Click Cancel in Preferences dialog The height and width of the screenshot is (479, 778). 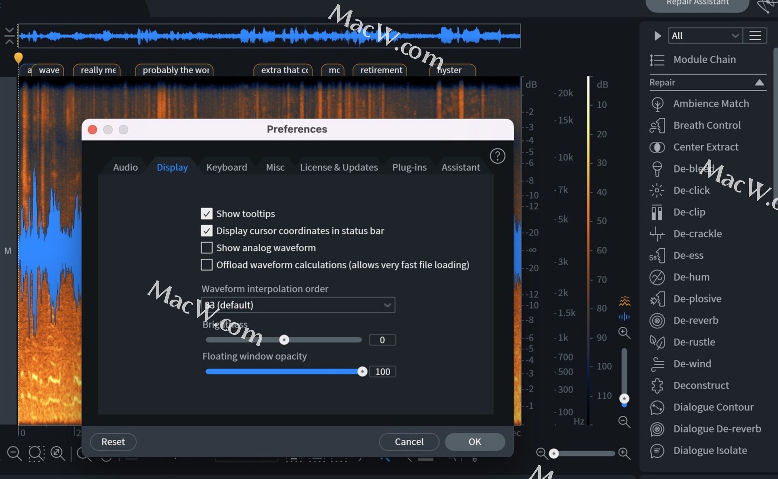coord(409,442)
